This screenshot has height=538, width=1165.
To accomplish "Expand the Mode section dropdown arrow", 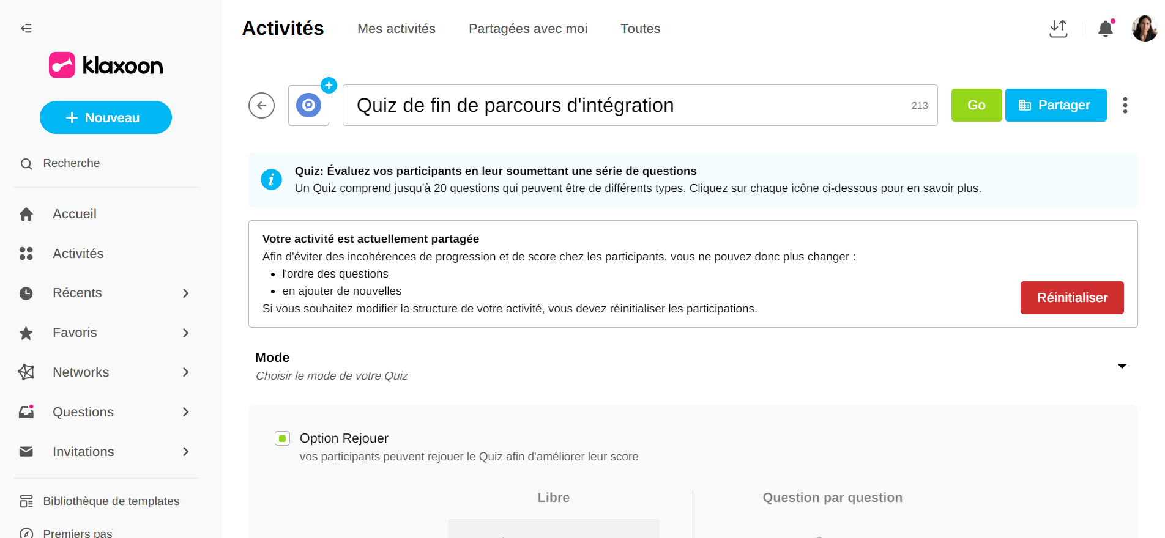I will pos(1122,366).
